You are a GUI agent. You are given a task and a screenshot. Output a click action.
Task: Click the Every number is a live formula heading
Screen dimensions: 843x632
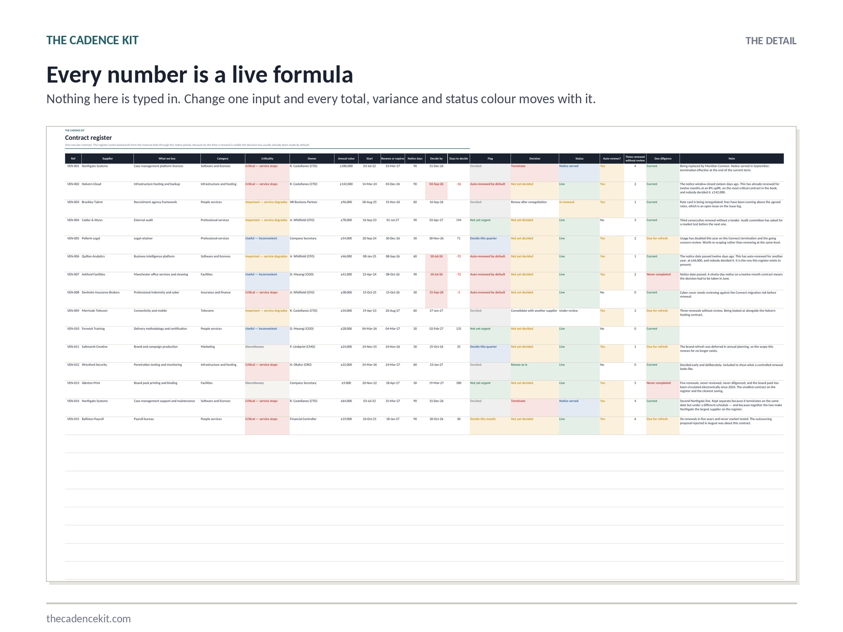pos(200,75)
